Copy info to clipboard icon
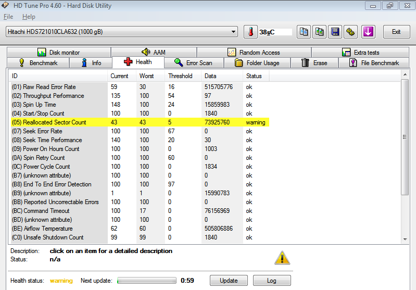416x290 pixels. 304,32
